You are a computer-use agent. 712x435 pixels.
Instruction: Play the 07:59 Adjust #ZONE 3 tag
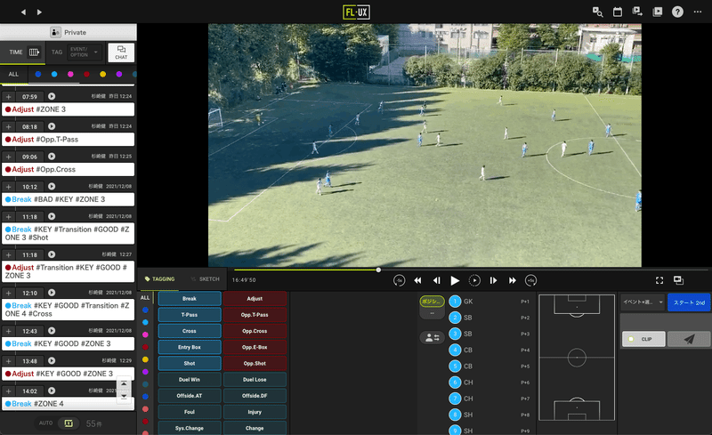[52, 96]
